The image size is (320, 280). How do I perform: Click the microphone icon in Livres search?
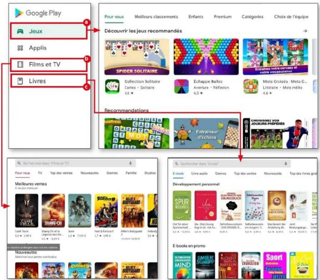coord(286,164)
